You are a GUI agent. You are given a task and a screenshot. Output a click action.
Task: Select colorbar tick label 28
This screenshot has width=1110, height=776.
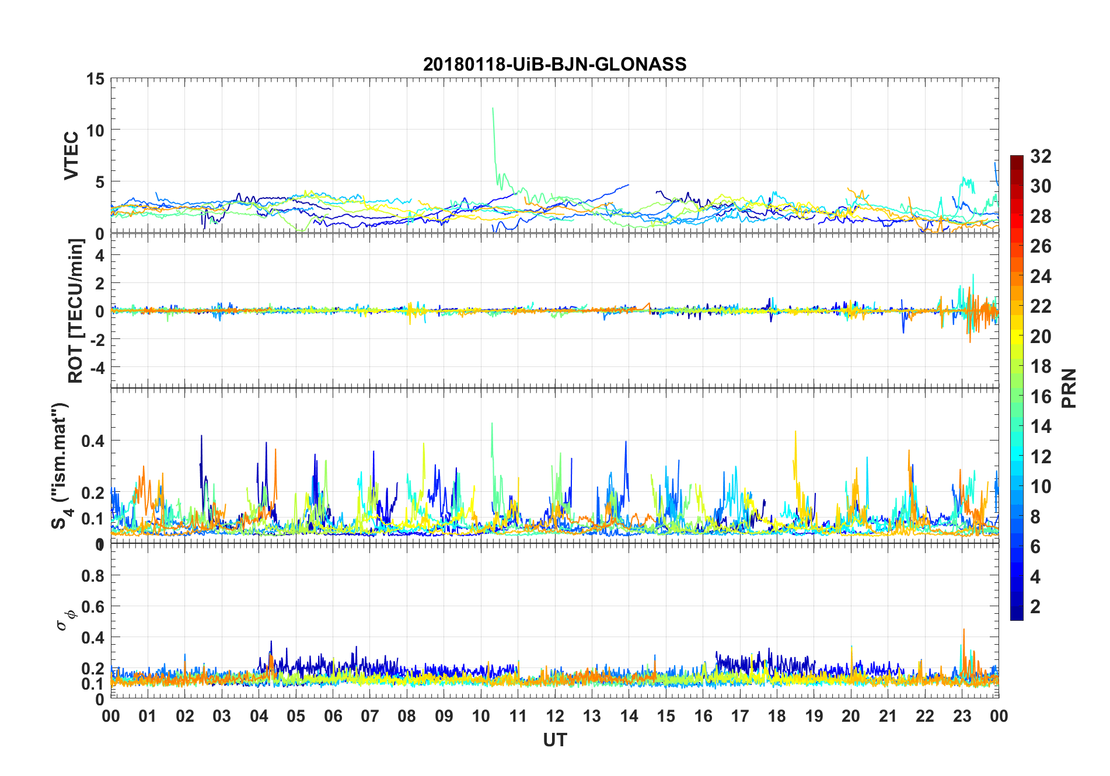pos(1041,216)
